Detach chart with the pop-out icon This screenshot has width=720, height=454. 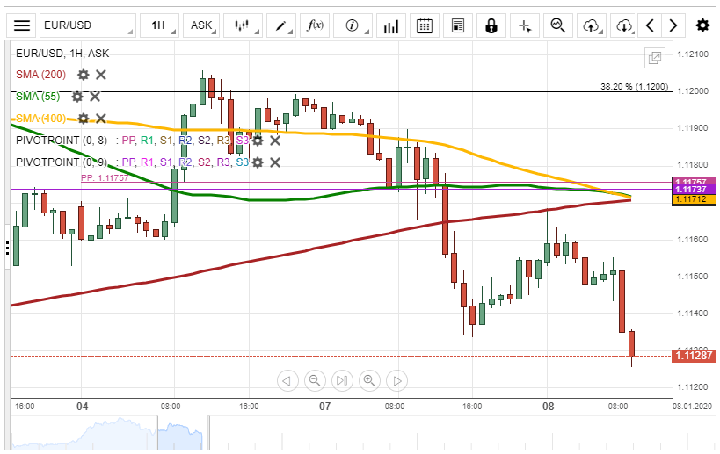point(654,58)
